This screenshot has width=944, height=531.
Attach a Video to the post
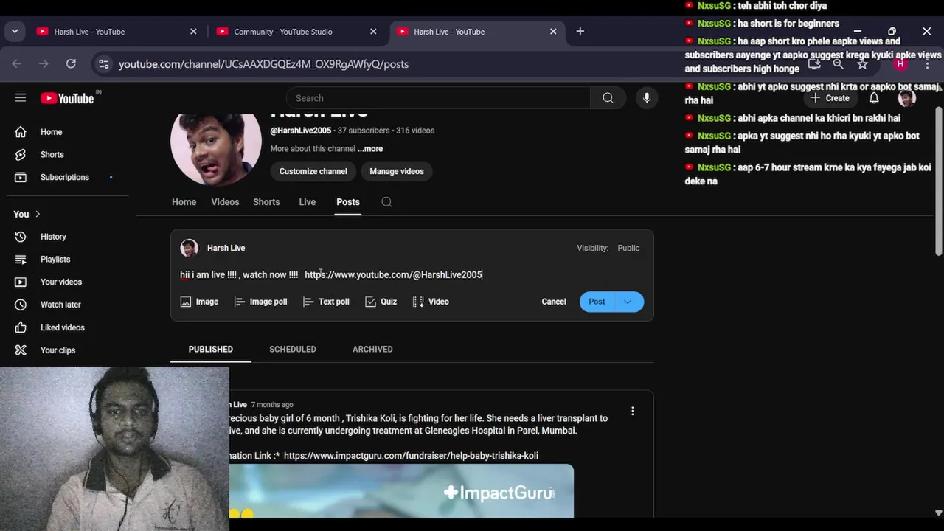[x=431, y=302]
